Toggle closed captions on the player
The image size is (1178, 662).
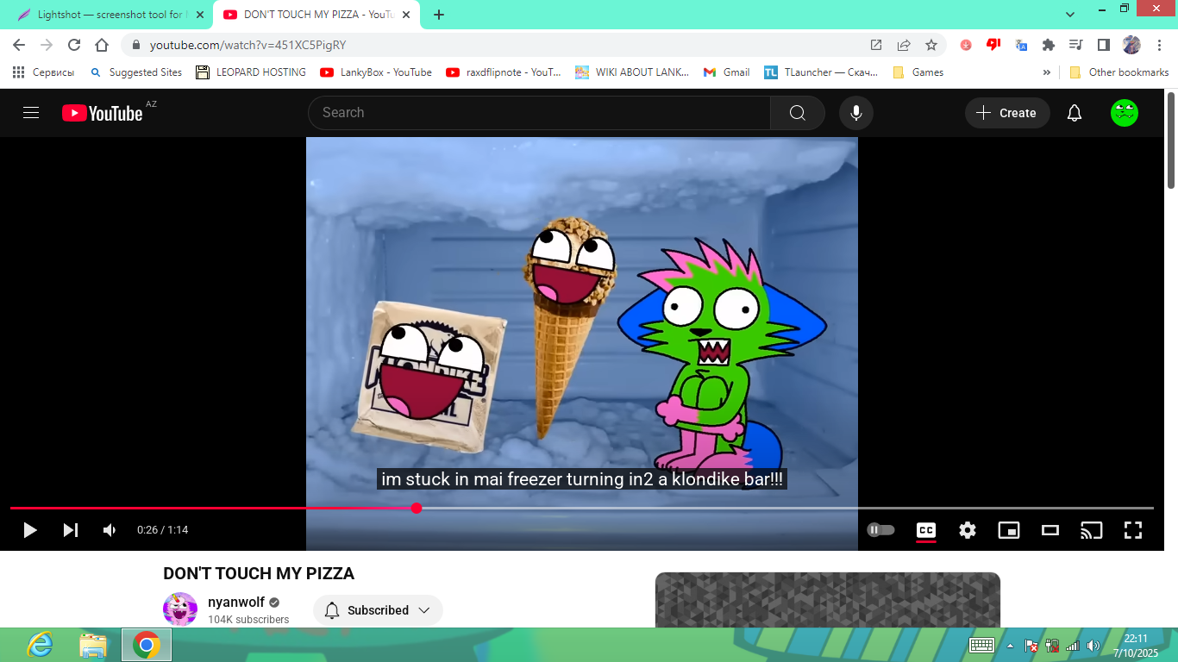pos(926,530)
